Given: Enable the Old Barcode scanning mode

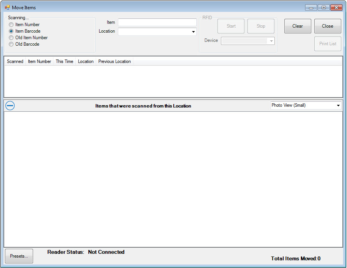Looking at the screenshot, I should coord(12,44).
